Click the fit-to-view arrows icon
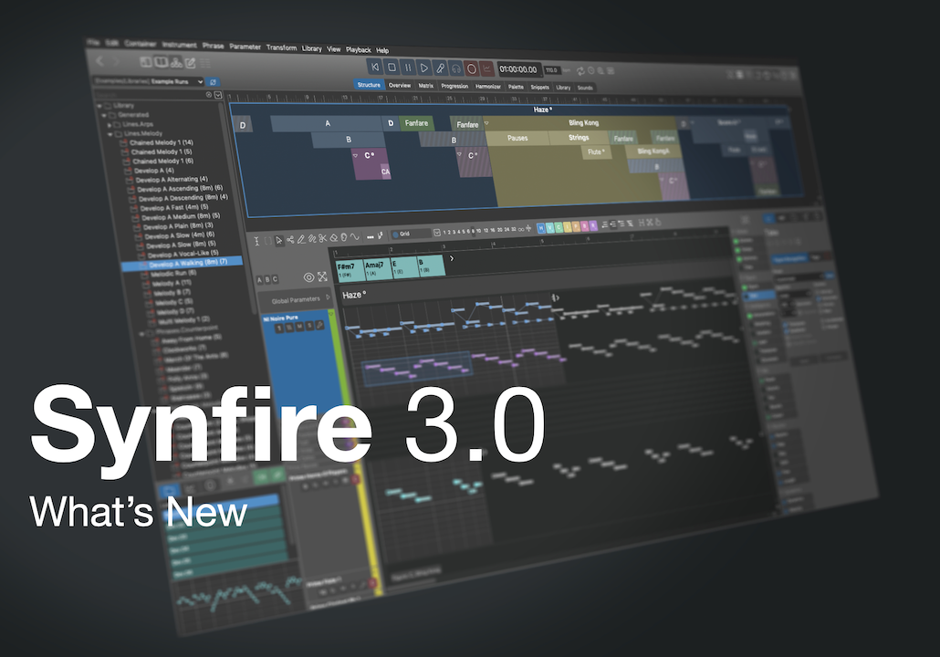The width and height of the screenshot is (940, 657). point(322,276)
